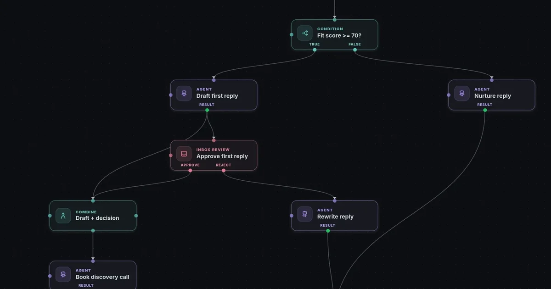Select the 'Fit score >= 70?' node title

(x=339, y=35)
